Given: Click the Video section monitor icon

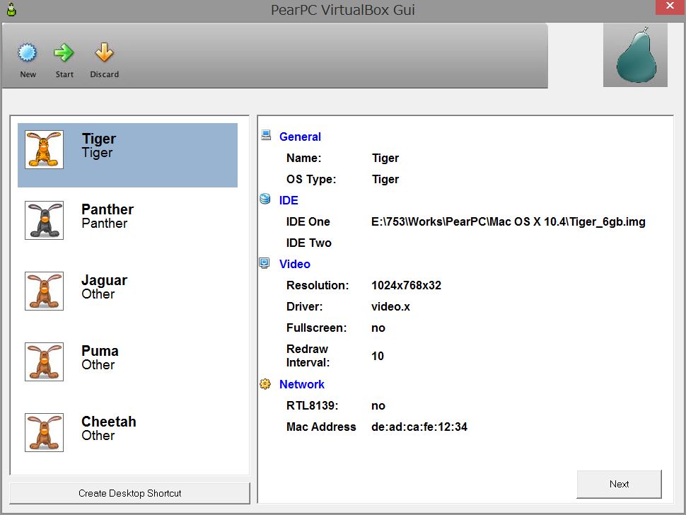Looking at the screenshot, I should 264,263.
